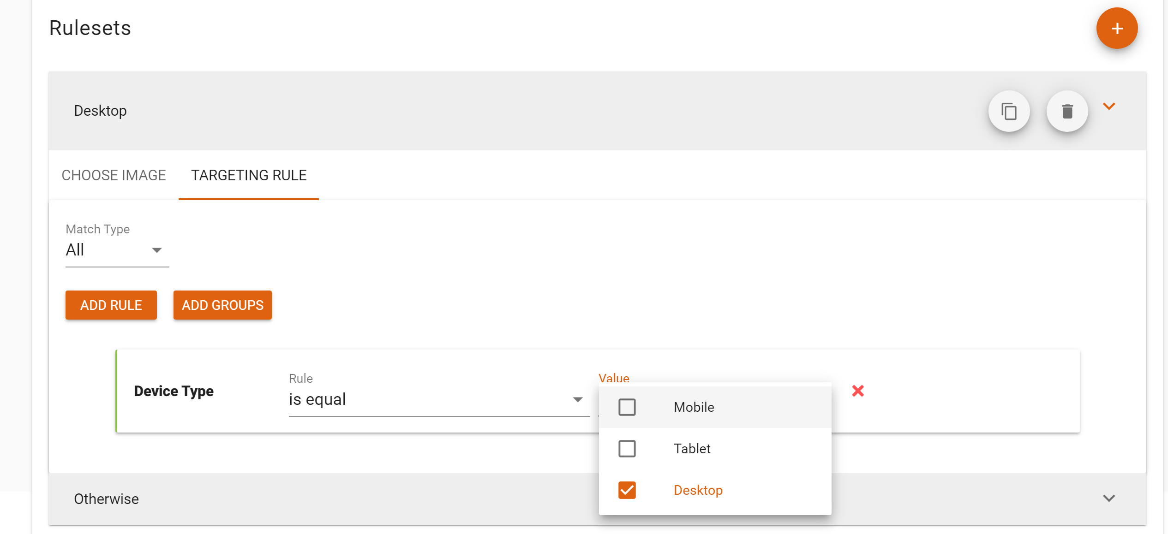Click the Desktop option label in dropdown
The image size is (1168, 534).
(698, 490)
